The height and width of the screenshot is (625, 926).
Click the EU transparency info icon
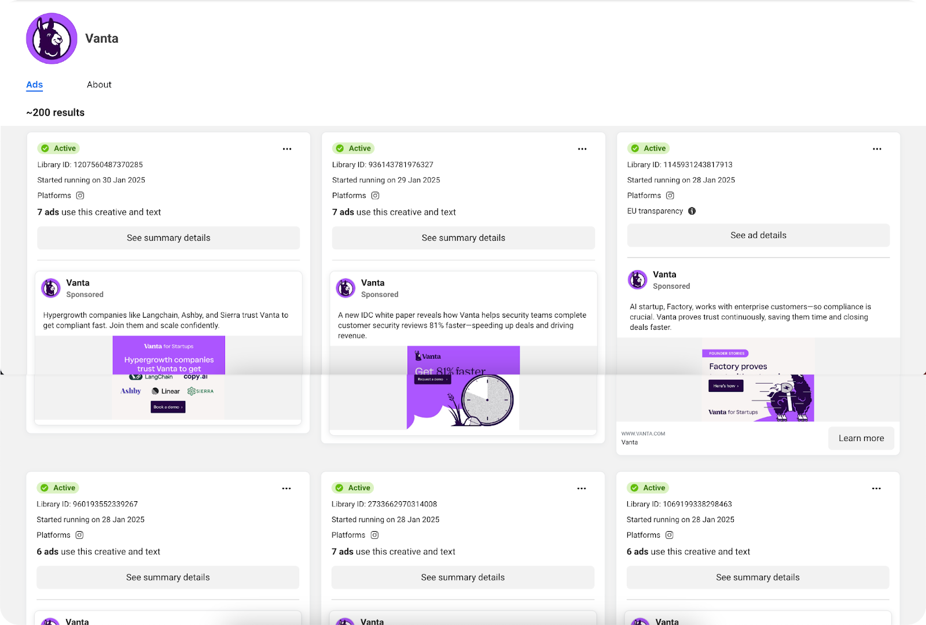click(x=692, y=211)
